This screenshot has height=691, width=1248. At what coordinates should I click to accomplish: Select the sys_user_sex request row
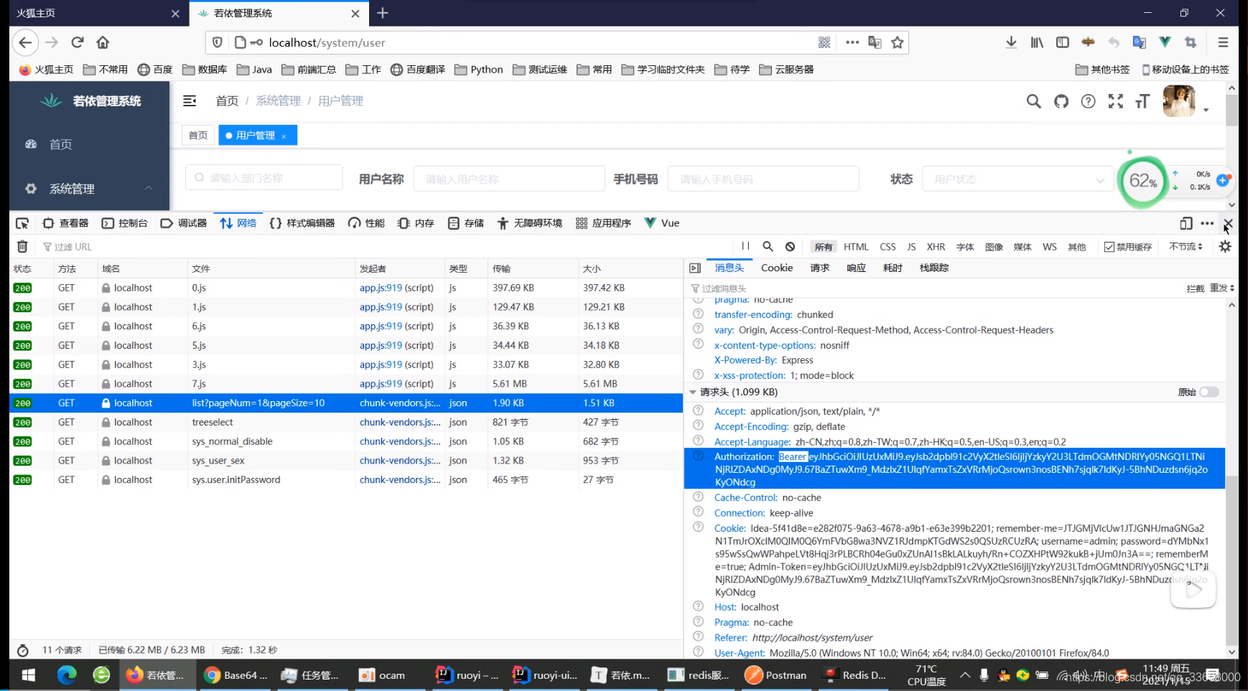[346, 461]
